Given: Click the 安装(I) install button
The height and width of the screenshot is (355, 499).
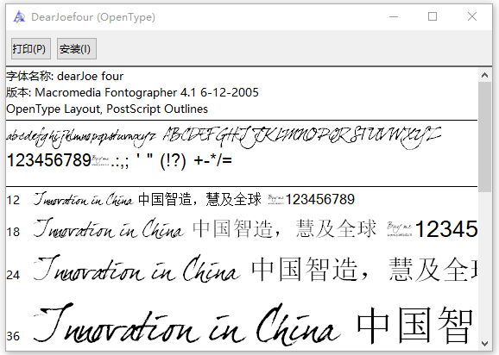Looking at the screenshot, I should (x=77, y=48).
